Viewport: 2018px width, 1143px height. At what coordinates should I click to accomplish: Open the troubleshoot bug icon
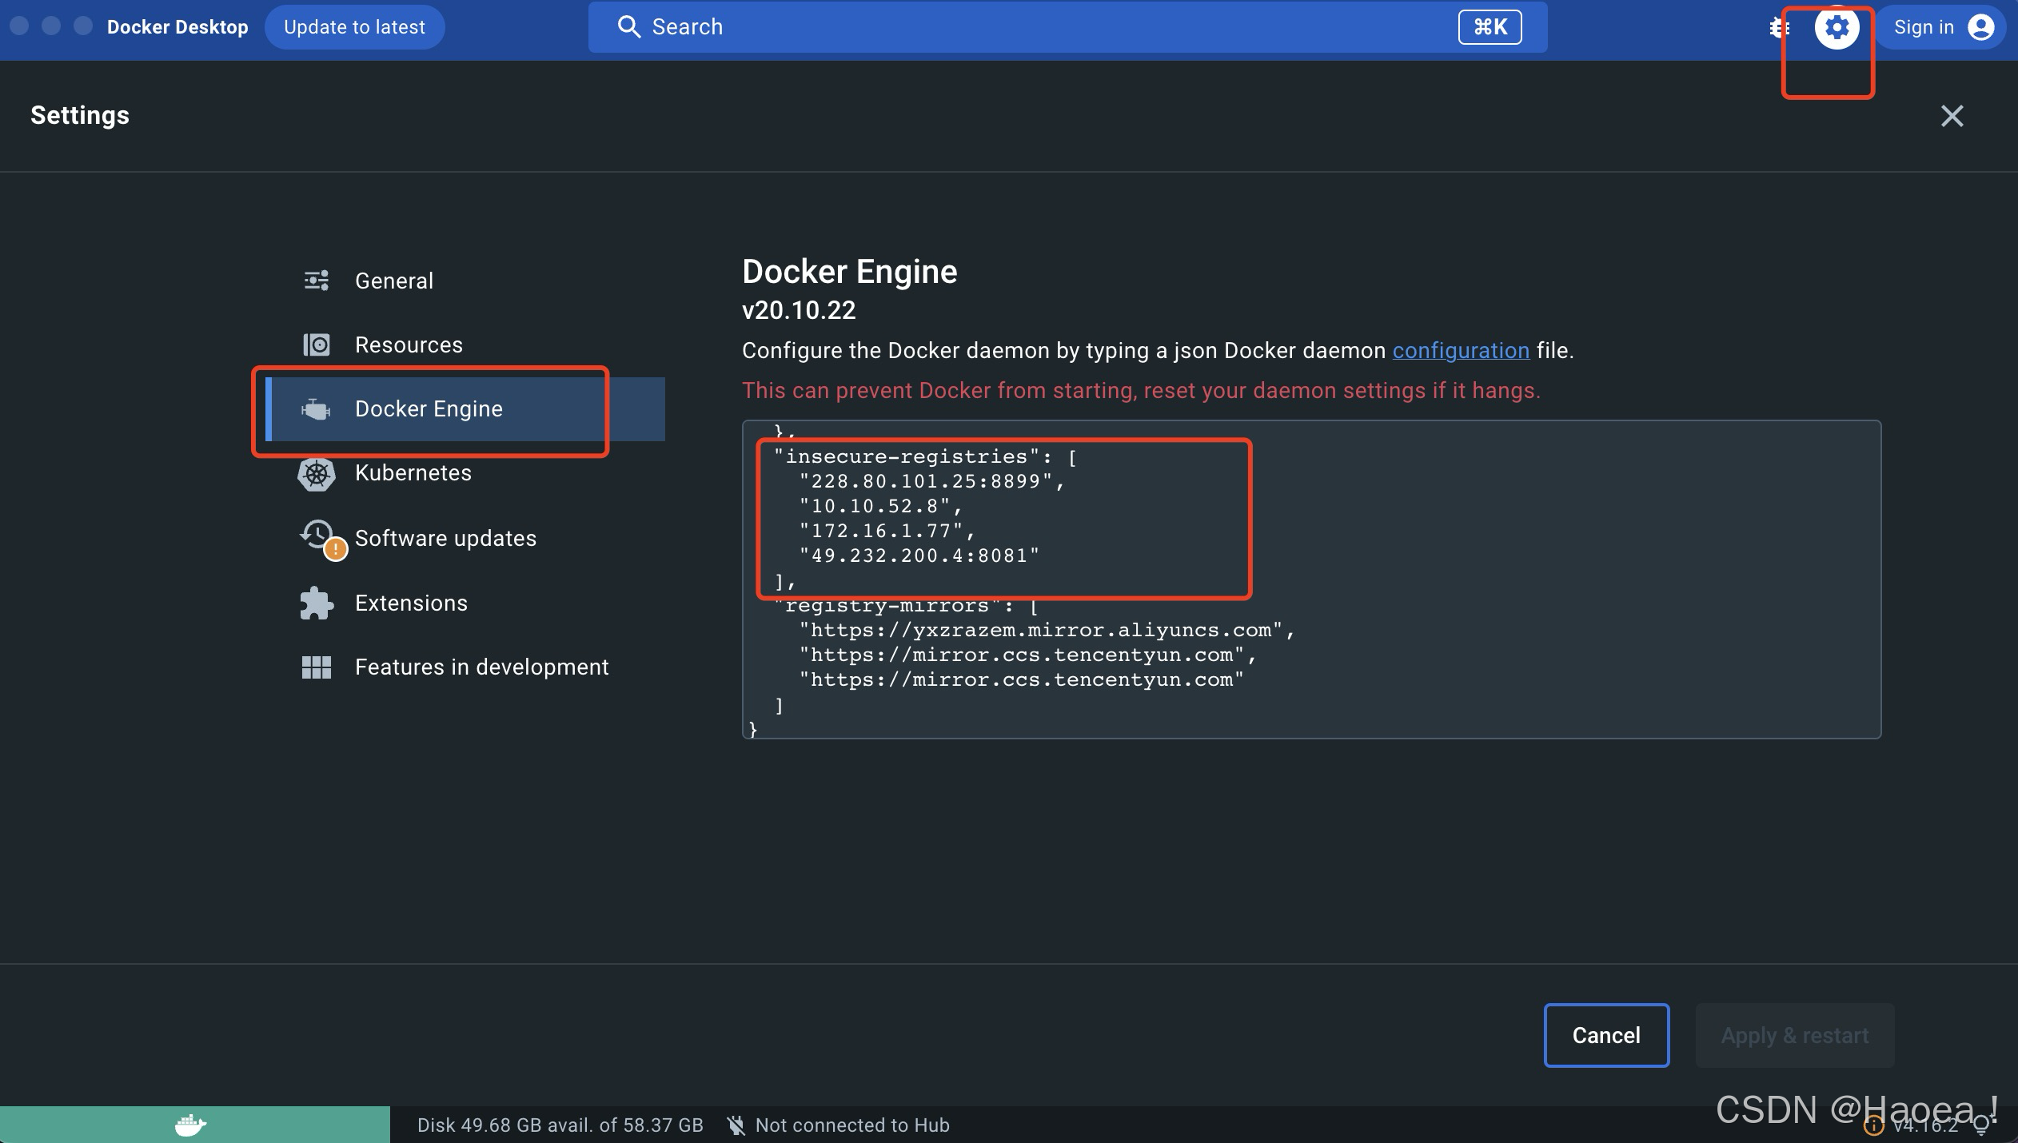click(1779, 28)
